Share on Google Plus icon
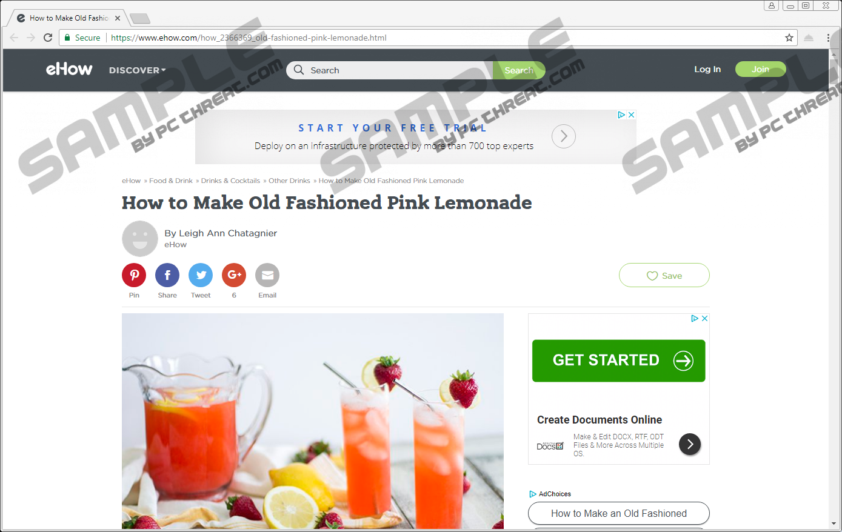 coord(234,275)
